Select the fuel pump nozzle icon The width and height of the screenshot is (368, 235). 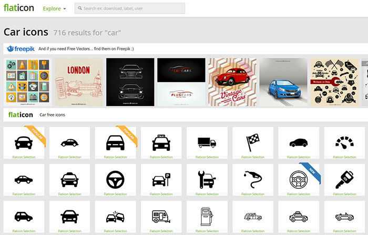pos(253,180)
